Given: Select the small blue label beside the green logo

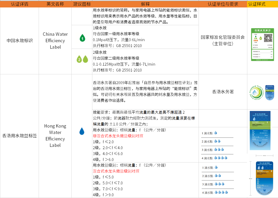Looking at the screenshot, I should point(270,93).
